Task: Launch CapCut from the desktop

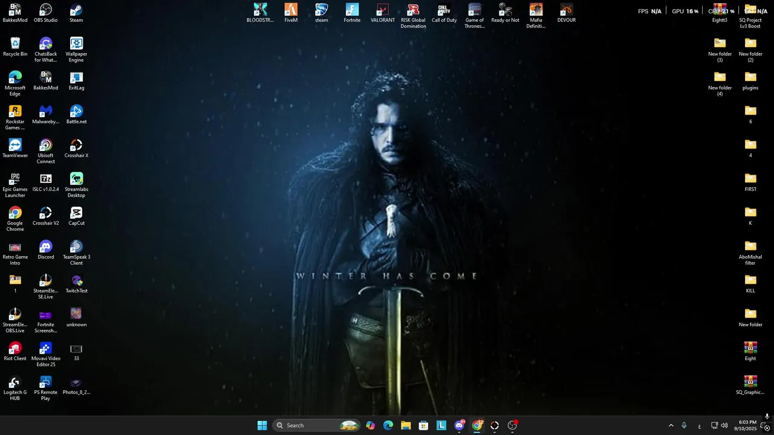Action: click(x=76, y=216)
